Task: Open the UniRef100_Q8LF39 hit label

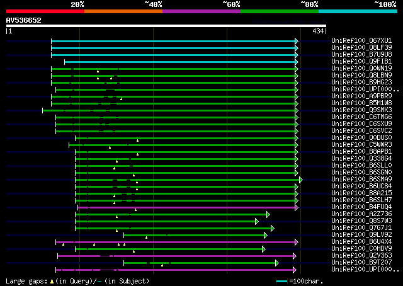Action: [361, 48]
